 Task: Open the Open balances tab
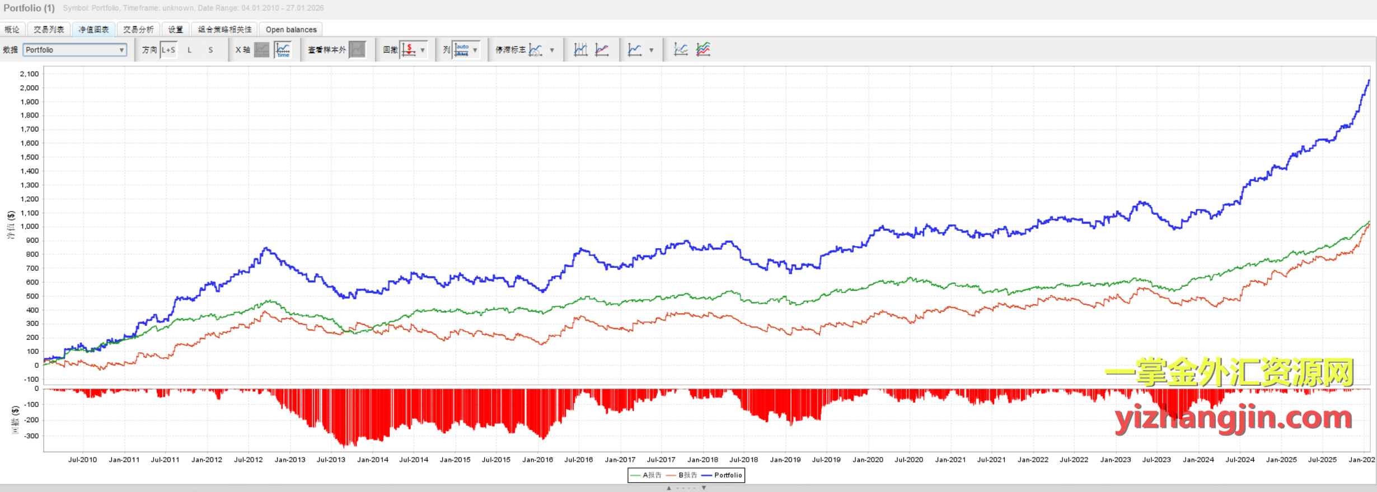[291, 30]
